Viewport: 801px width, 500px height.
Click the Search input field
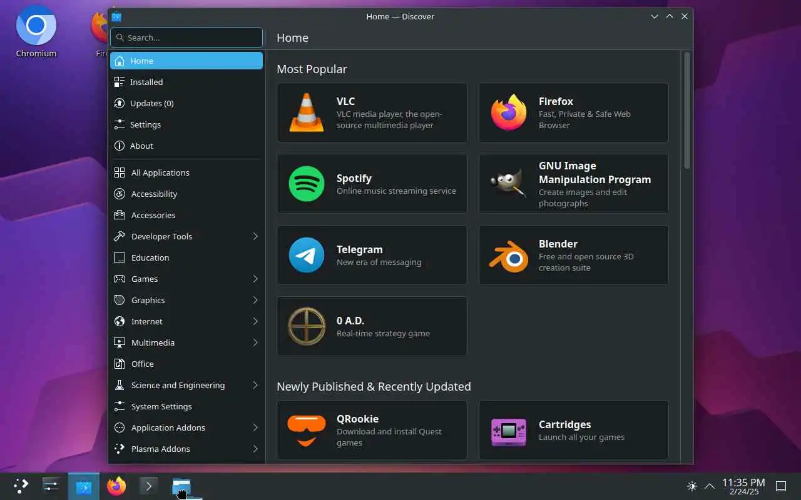tap(186, 37)
